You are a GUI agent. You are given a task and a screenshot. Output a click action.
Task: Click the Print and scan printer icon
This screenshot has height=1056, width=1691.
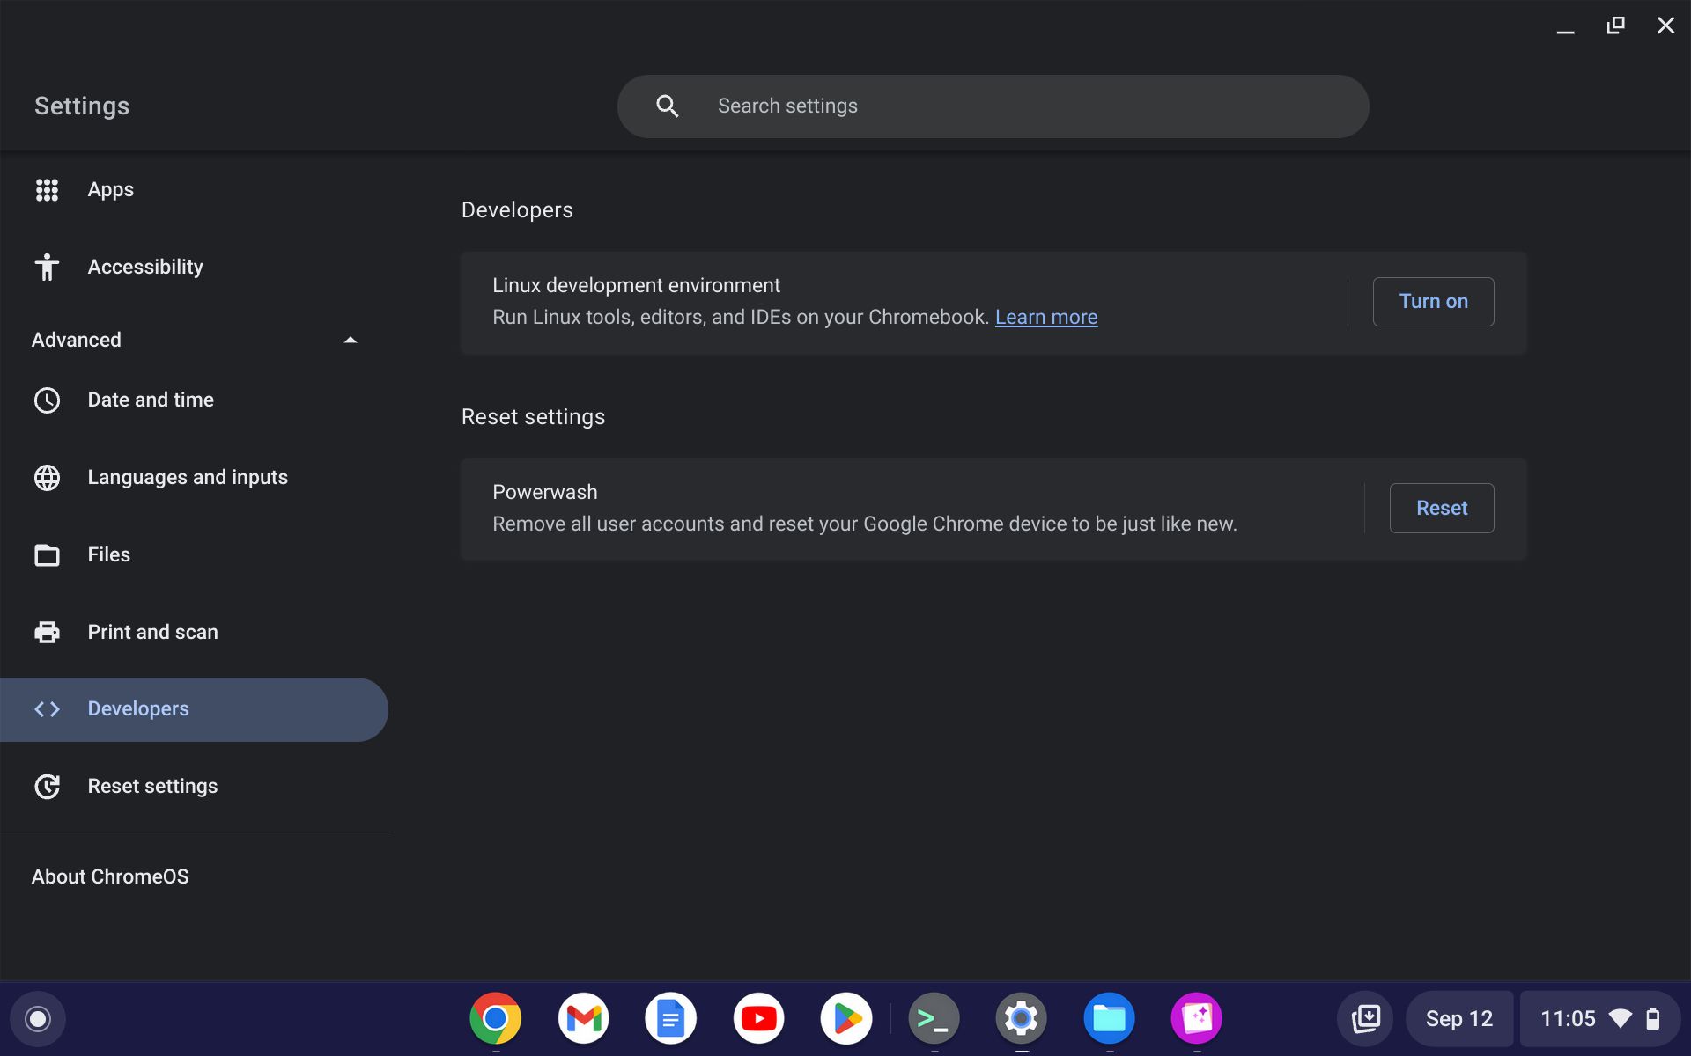(x=47, y=631)
